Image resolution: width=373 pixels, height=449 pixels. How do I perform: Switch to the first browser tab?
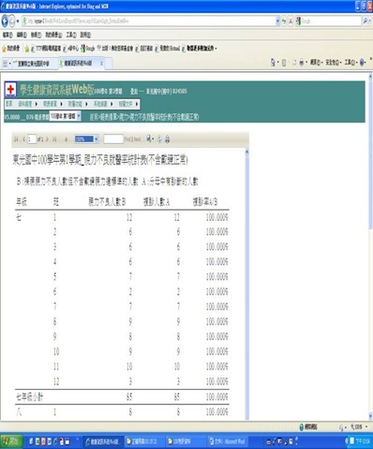tap(34, 64)
